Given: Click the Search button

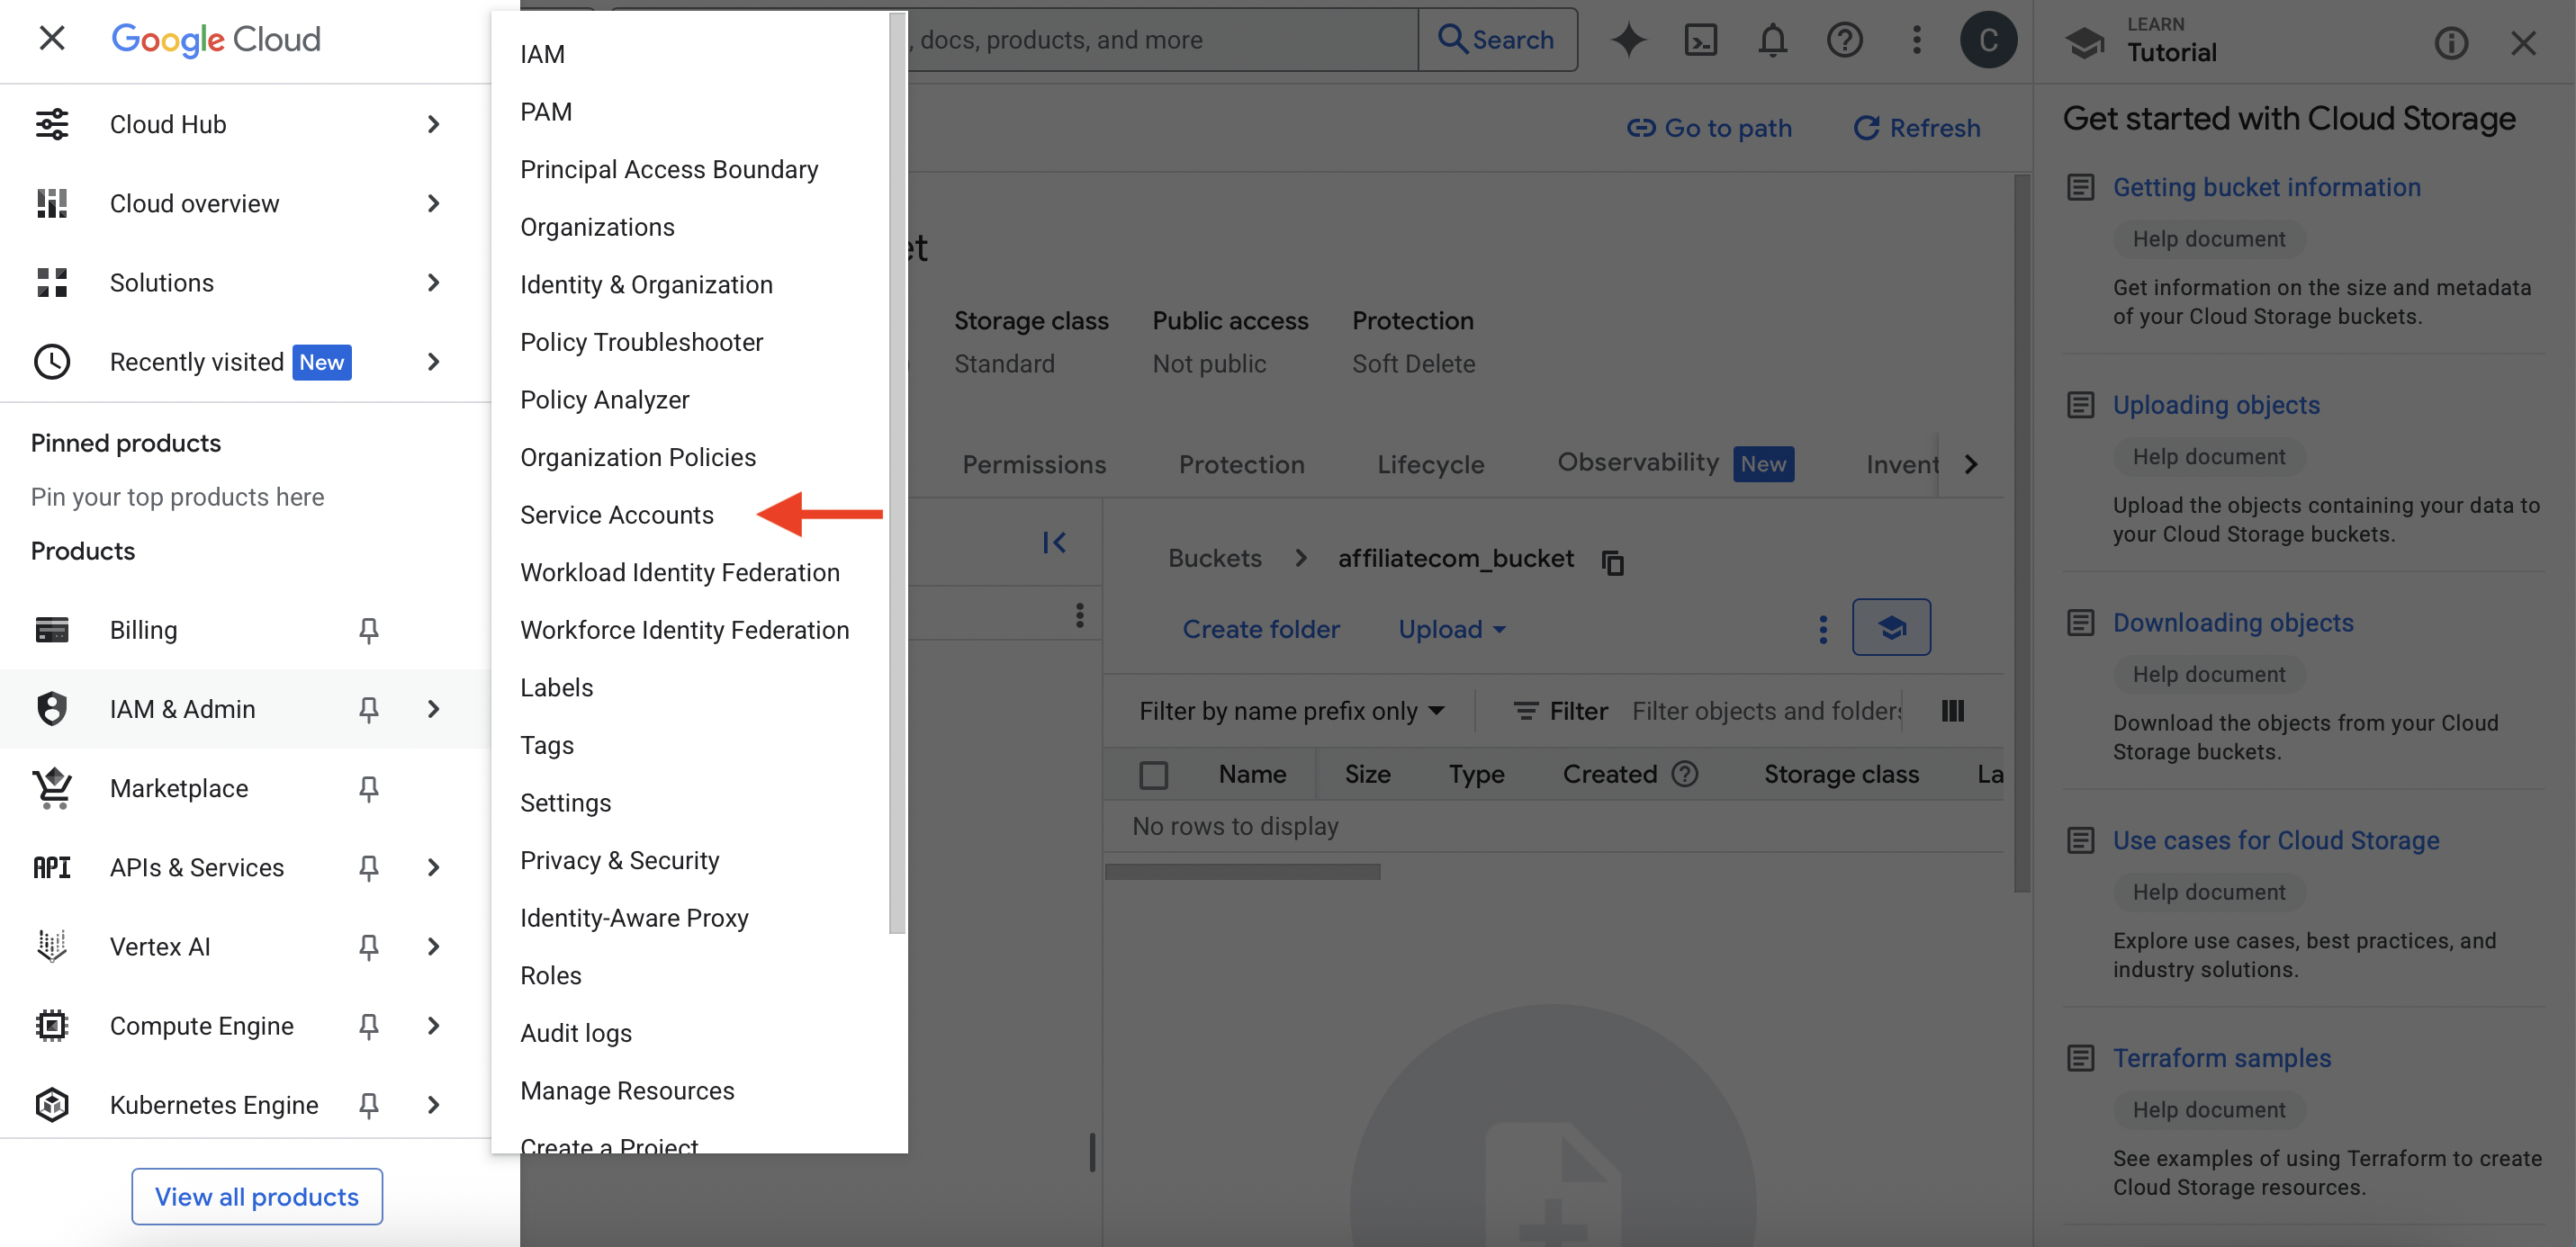Looking at the screenshot, I should point(1497,40).
